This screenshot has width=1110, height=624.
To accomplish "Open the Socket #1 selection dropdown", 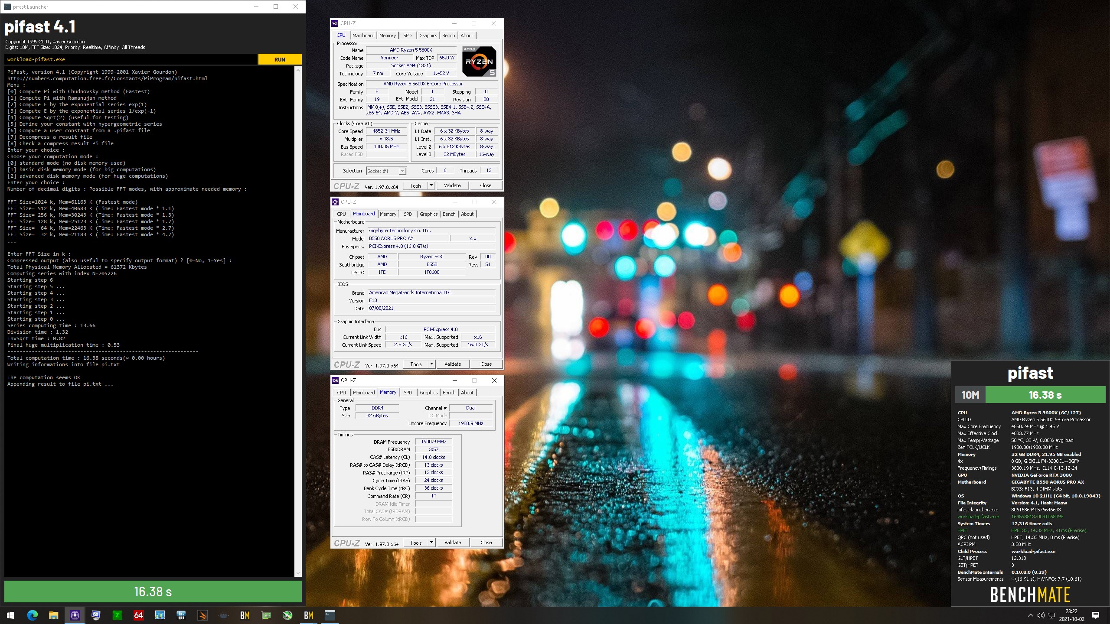I will tap(386, 171).
